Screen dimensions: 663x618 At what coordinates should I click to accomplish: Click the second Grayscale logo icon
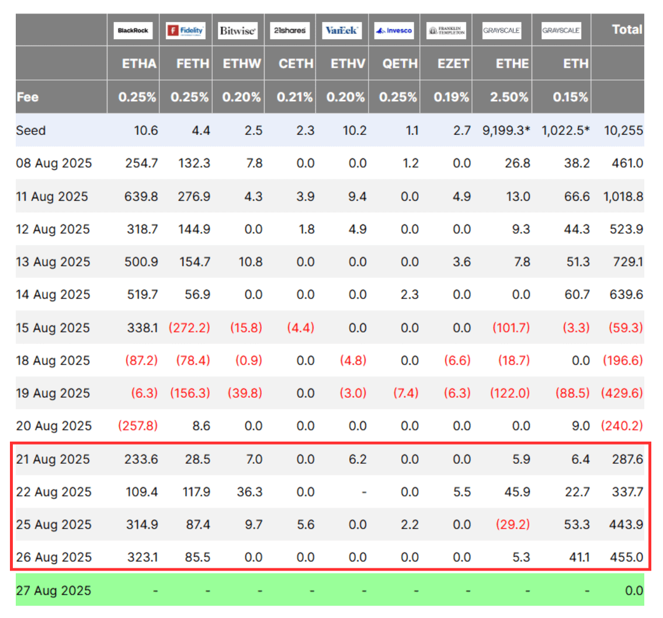pyautogui.click(x=561, y=30)
